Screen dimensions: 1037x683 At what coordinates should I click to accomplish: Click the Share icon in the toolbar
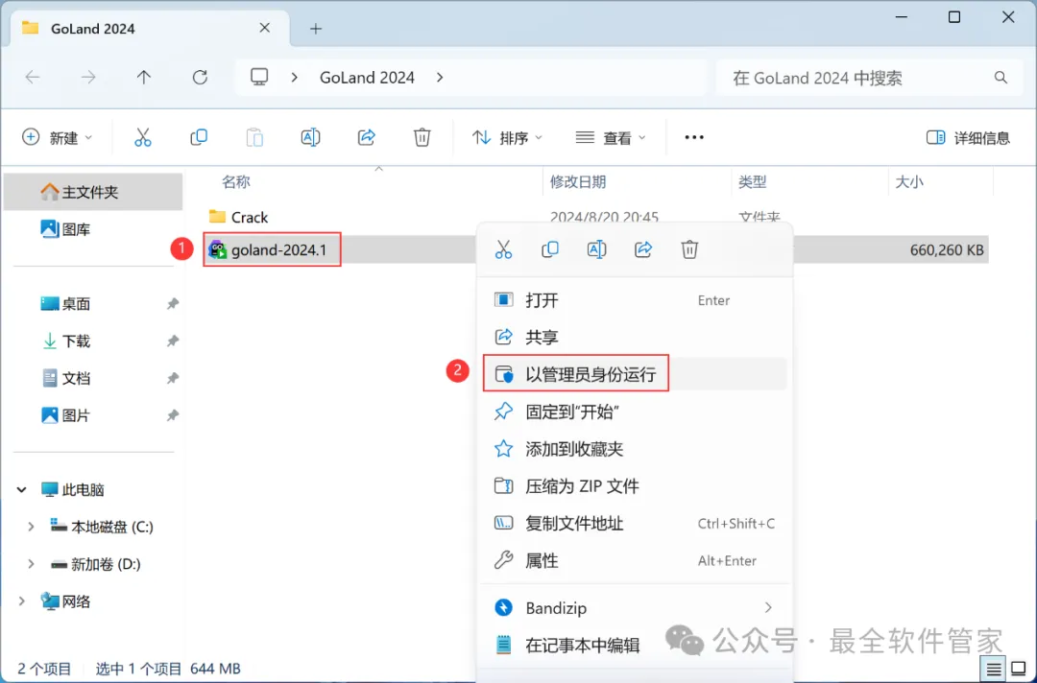[367, 137]
